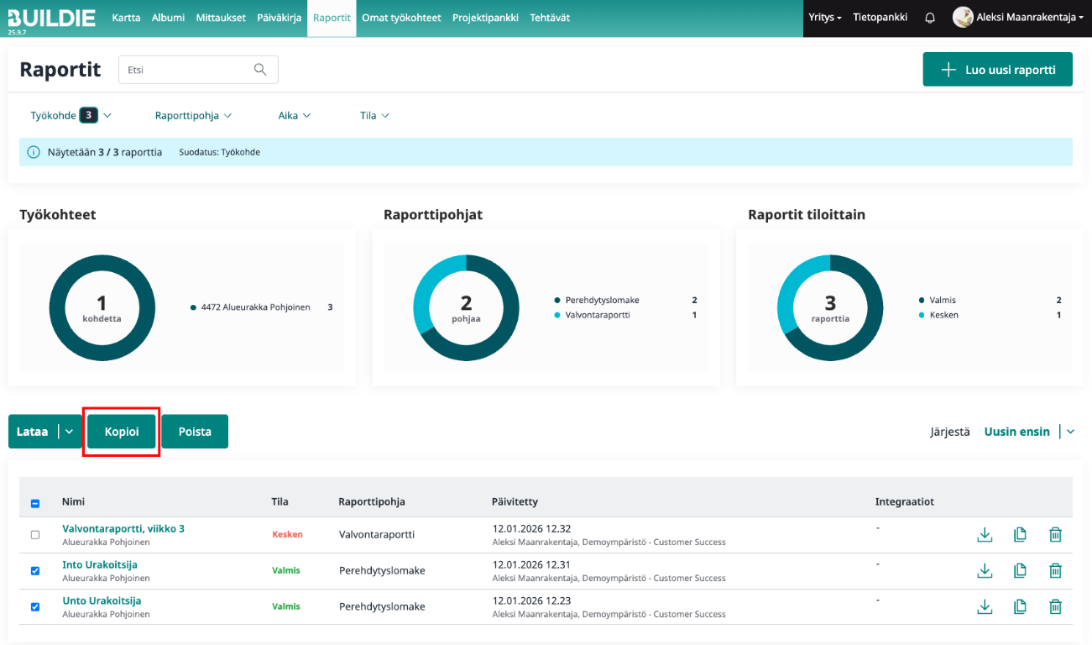Click the Luo uusi raportti button

coord(997,70)
